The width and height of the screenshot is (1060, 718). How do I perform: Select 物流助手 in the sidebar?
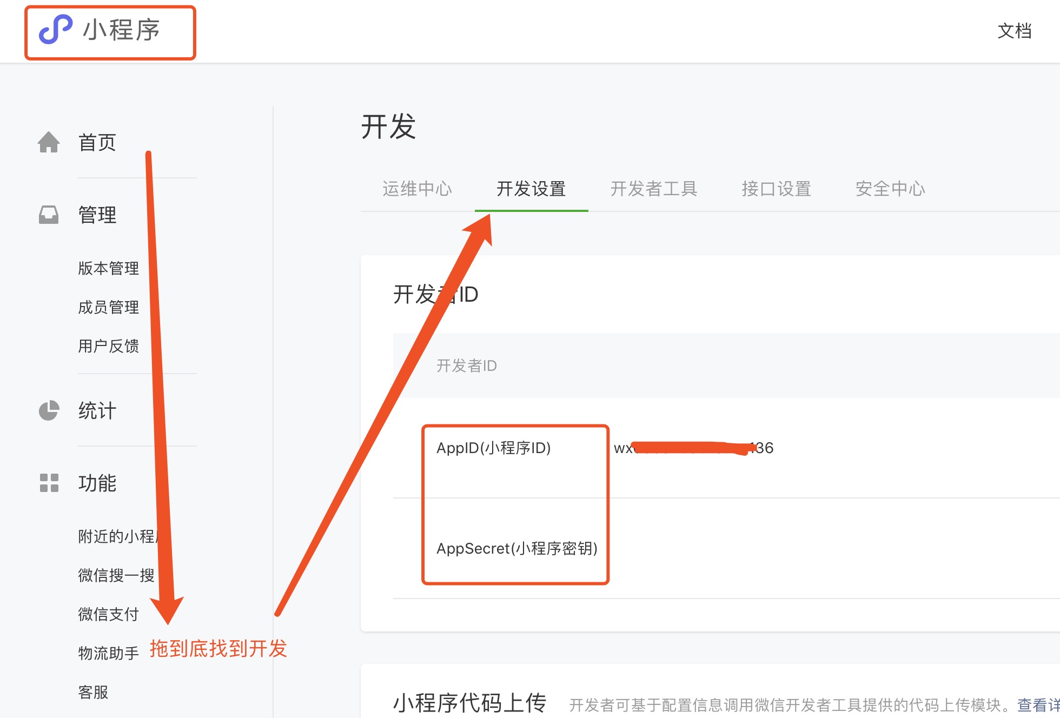click(x=108, y=653)
